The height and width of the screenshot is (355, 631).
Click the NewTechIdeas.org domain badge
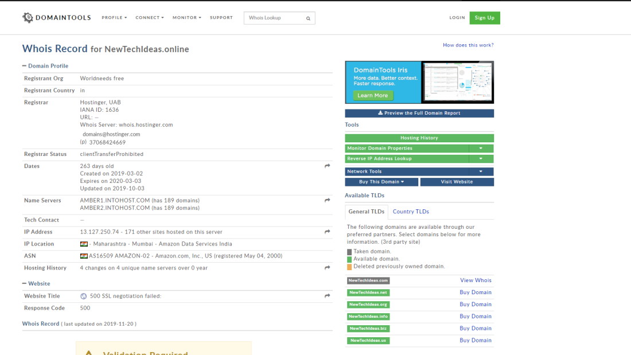pos(368,305)
